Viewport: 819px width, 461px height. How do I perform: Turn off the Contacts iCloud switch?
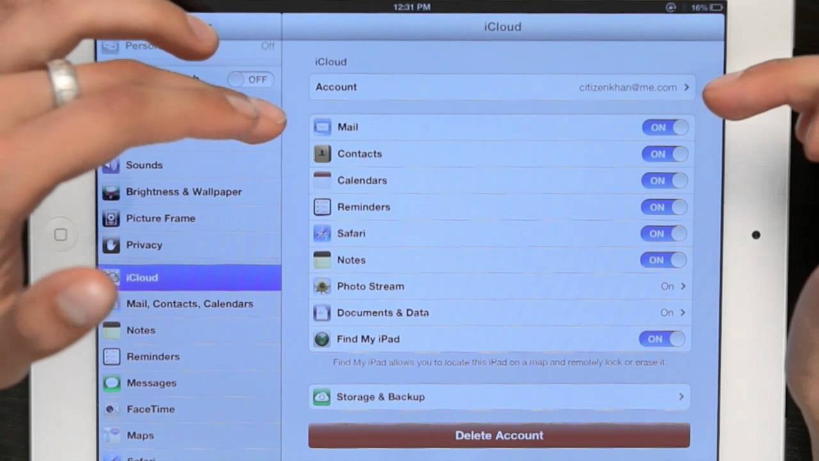(665, 154)
